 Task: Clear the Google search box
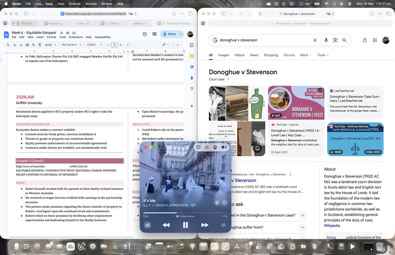coord(315,40)
